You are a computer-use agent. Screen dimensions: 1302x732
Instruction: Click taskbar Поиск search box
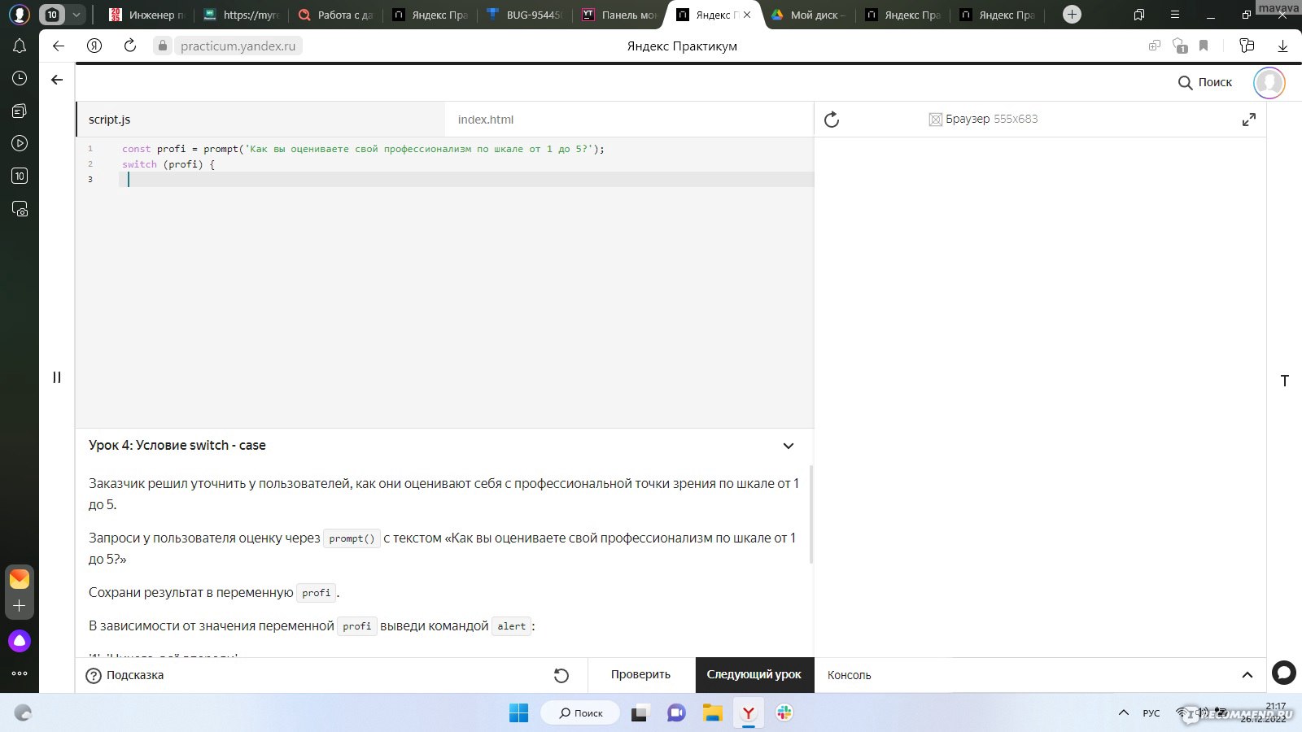tap(580, 712)
